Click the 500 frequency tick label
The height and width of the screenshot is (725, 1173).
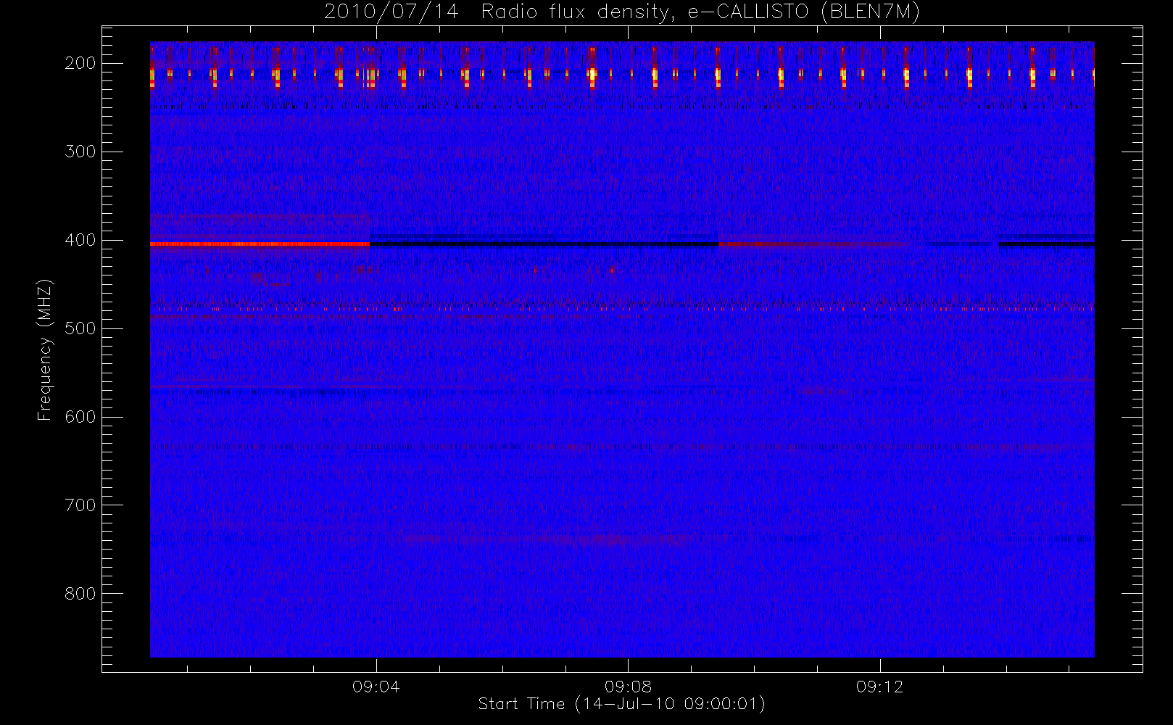pyautogui.click(x=80, y=328)
